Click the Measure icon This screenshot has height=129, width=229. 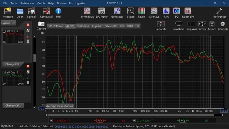[x=8, y=11]
